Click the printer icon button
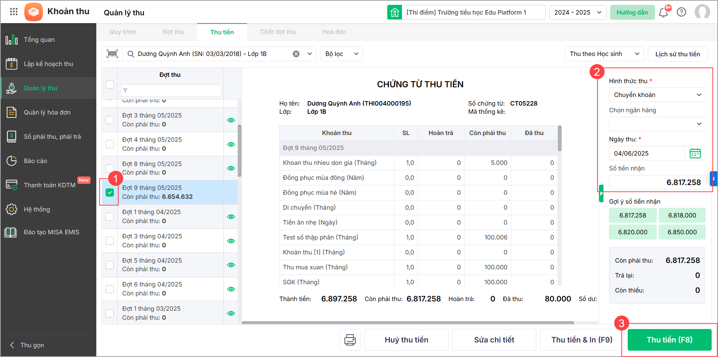The width and height of the screenshot is (718, 357). (350, 340)
